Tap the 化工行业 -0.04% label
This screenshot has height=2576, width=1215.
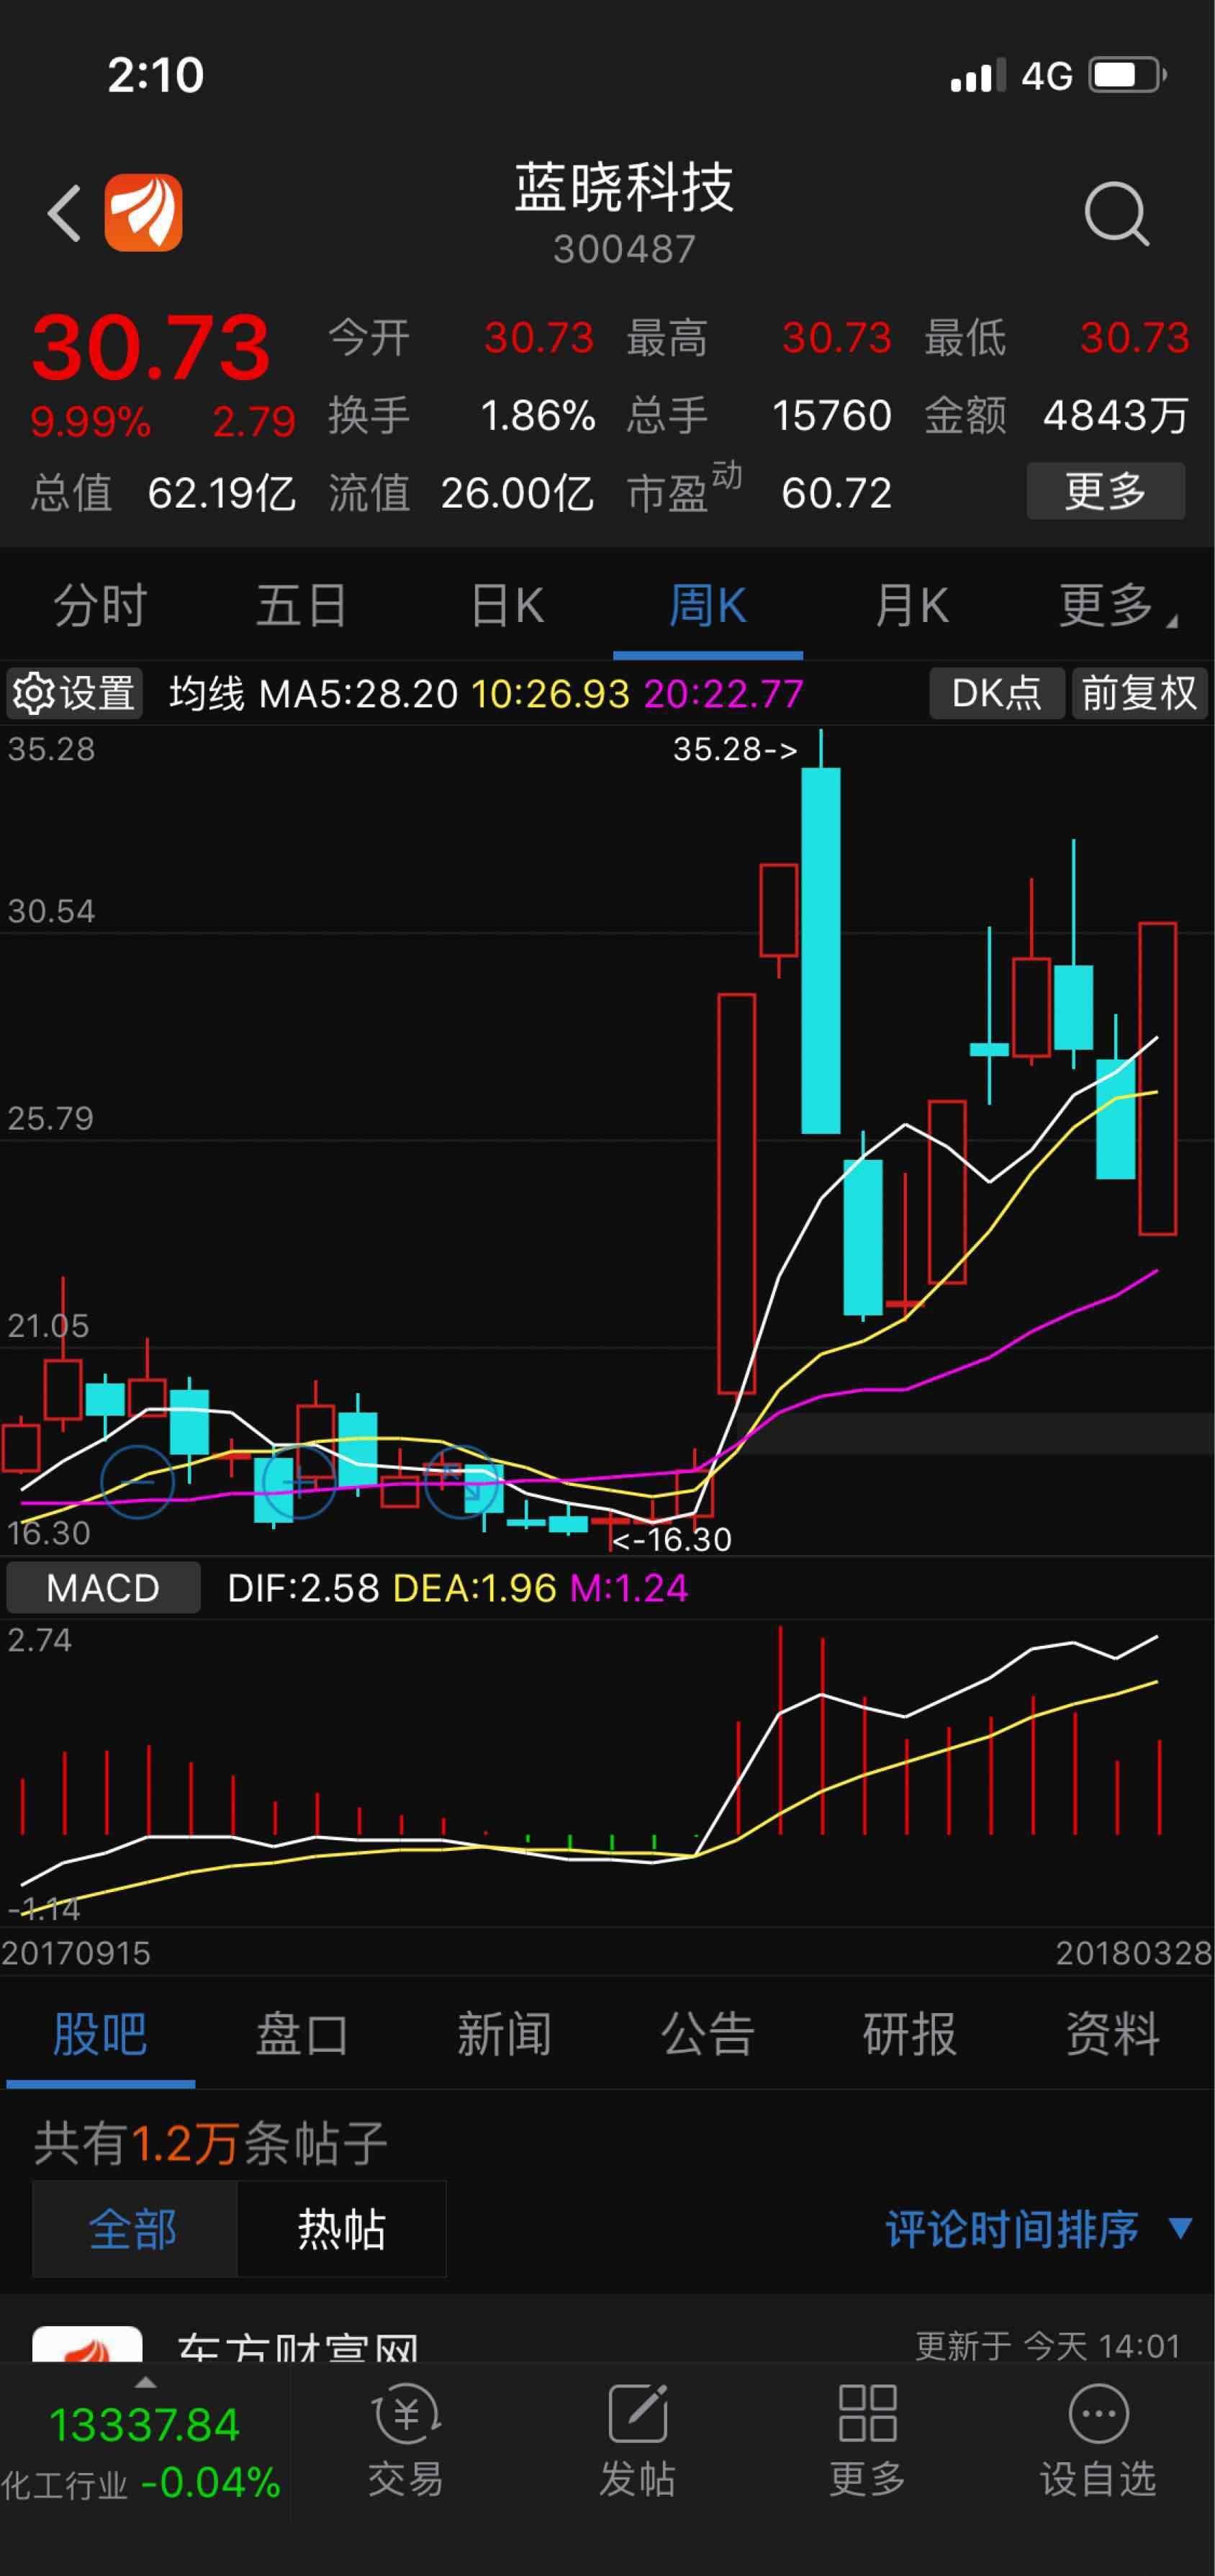tap(140, 2483)
